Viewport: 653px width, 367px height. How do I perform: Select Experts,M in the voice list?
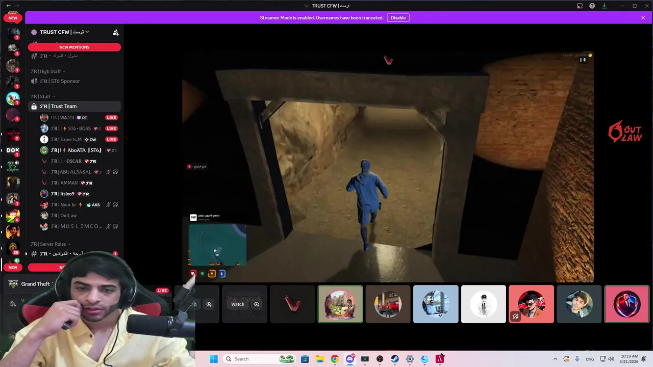79,139
